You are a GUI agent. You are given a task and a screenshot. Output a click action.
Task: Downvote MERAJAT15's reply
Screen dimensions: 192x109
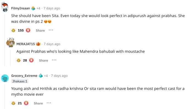click(31, 60)
